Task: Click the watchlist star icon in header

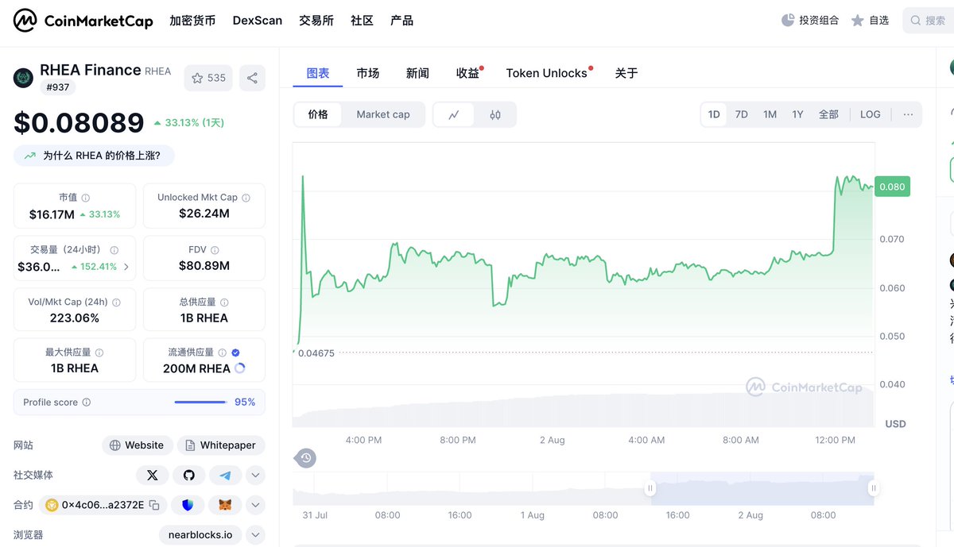Action: click(x=857, y=20)
